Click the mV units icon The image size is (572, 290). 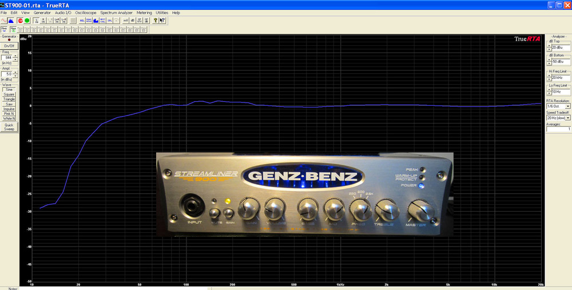(126, 21)
